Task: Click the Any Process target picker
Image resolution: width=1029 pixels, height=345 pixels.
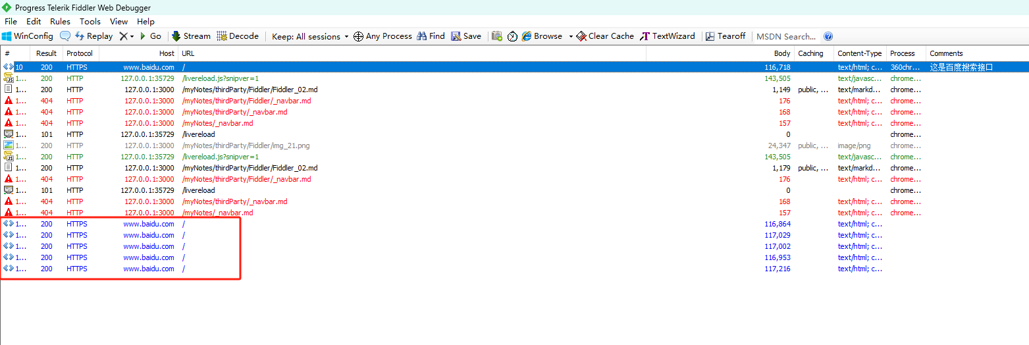Action: click(x=383, y=36)
